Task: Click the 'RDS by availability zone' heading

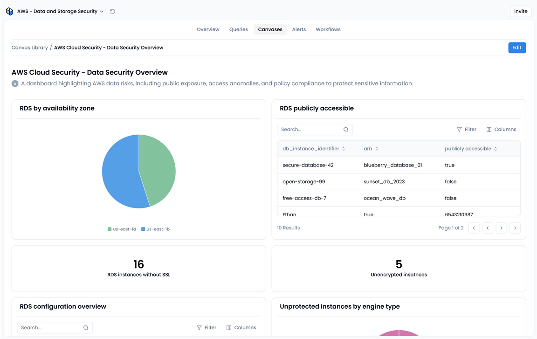Action: (x=57, y=108)
